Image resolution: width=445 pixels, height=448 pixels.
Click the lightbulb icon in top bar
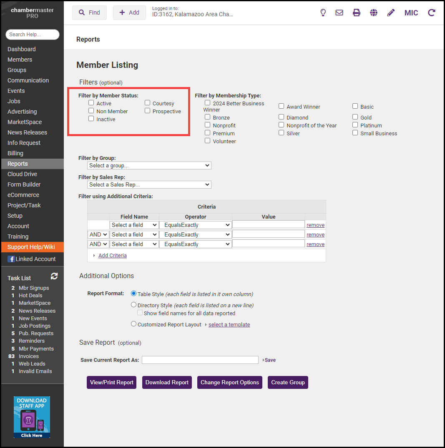pyautogui.click(x=323, y=12)
